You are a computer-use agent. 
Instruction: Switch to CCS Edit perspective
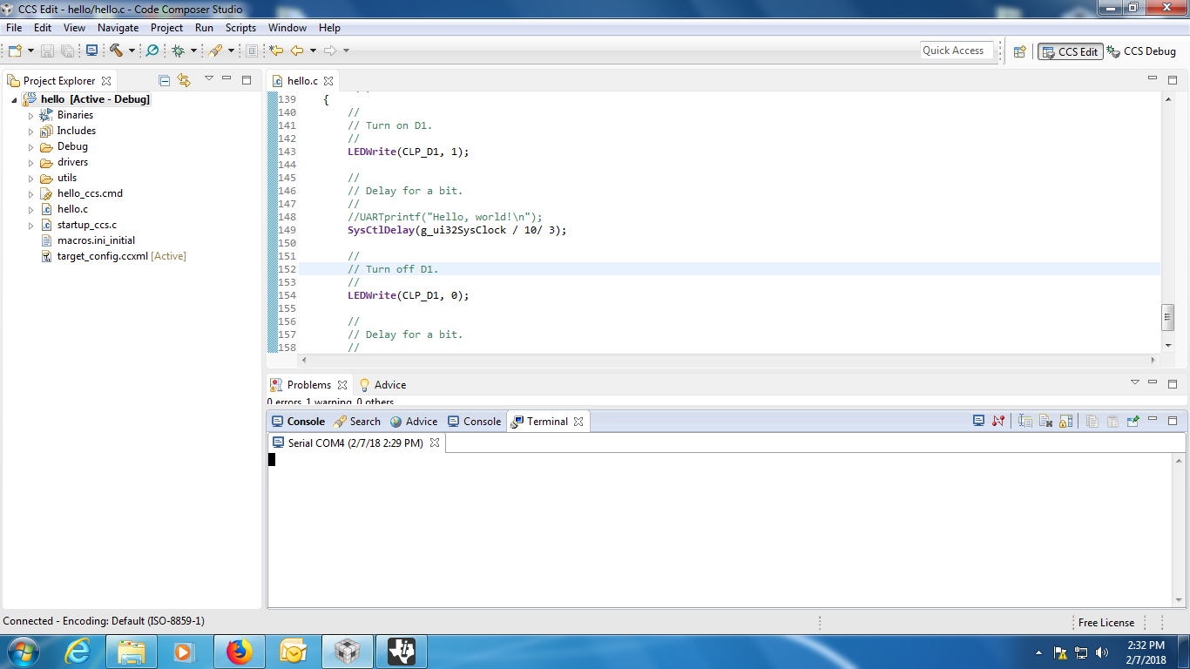(1071, 51)
